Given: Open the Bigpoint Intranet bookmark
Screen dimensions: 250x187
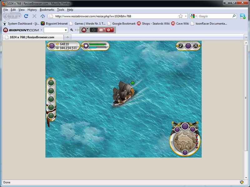Looking at the screenshot, I should point(54,24).
